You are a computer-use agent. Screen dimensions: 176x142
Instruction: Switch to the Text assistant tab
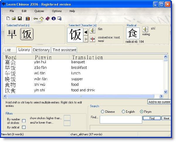coord(64,50)
